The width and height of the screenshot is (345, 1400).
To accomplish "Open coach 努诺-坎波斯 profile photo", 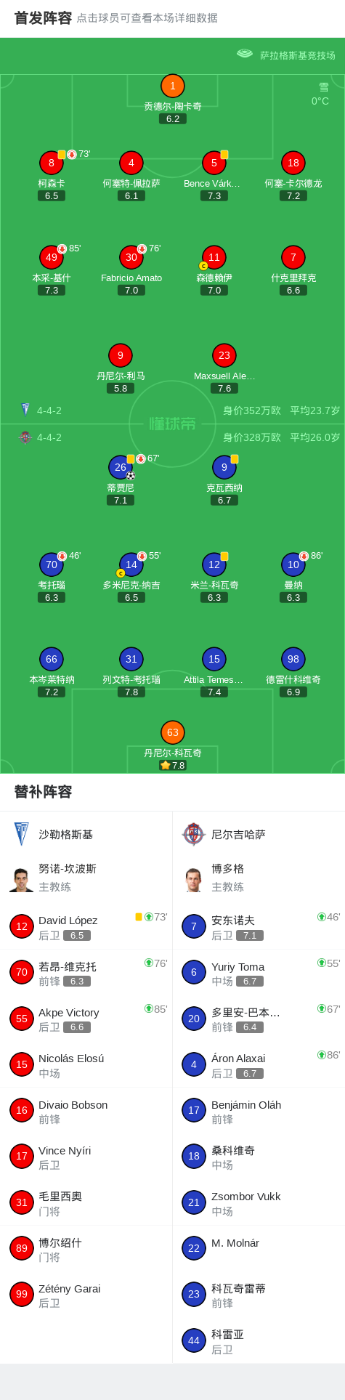I will 22,879.
